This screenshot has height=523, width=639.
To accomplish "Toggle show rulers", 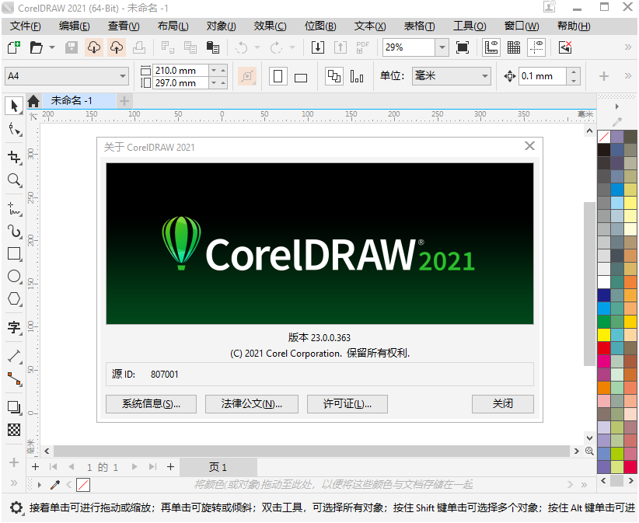I will pyautogui.click(x=491, y=47).
